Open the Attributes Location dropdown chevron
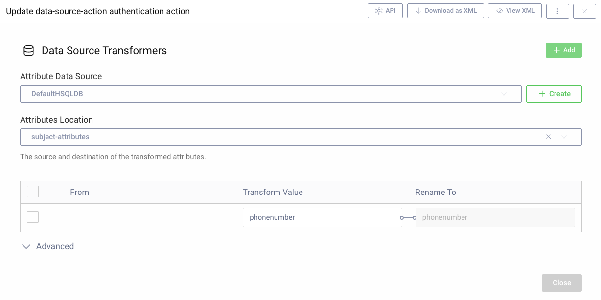The height and width of the screenshot is (300, 601). coord(564,137)
